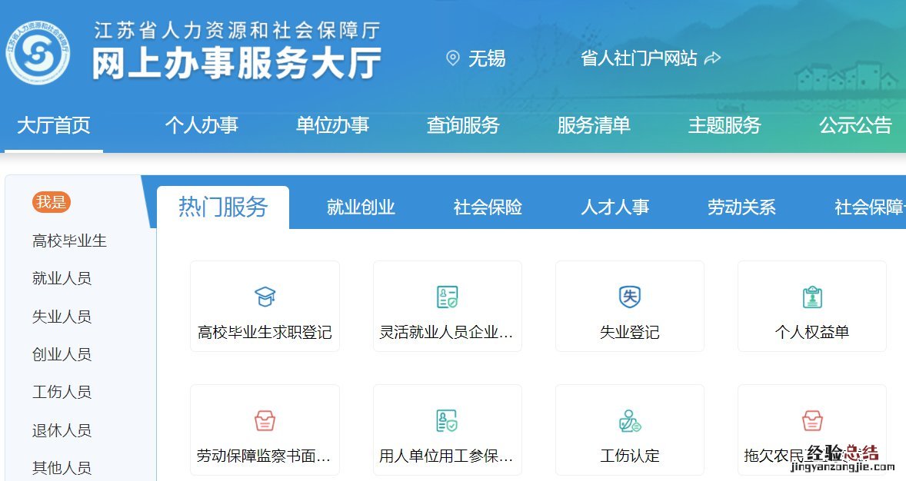Open the 劳动保障监察书面… service label
906x481 pixels.
tap(264, 456)
